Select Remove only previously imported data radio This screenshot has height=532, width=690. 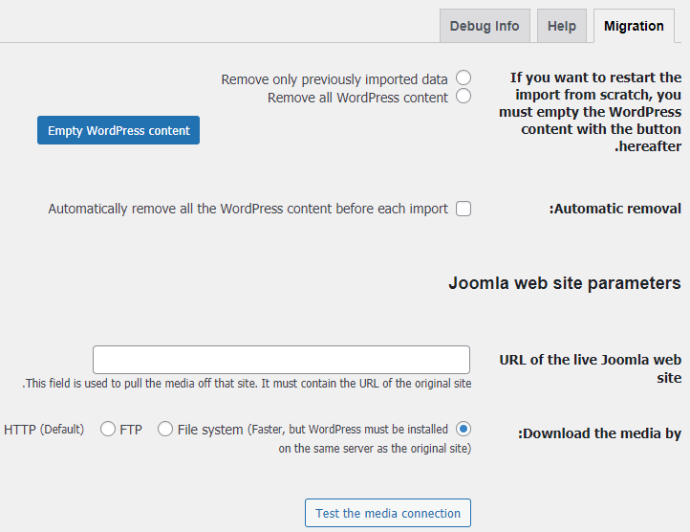464,78
